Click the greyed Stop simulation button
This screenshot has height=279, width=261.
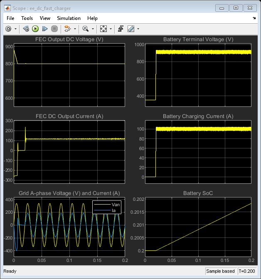click(54, 29)
